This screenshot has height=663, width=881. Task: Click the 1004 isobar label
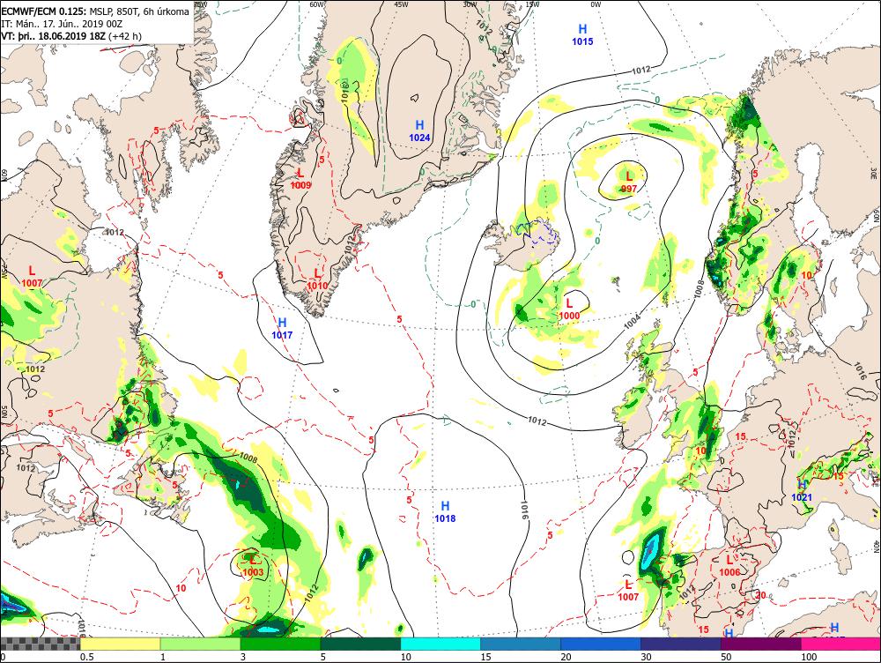(x=632, y=322)
